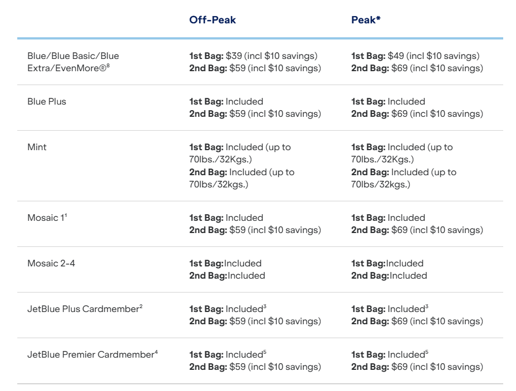Open footnote 5 in Off-Peak Premier Cardmember cell

pos(264,353)
